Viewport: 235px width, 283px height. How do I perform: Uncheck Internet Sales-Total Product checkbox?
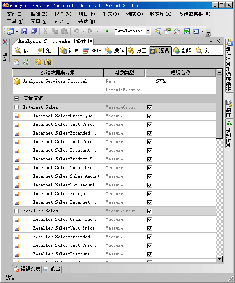pyautogui.click(x=150, y=168)
